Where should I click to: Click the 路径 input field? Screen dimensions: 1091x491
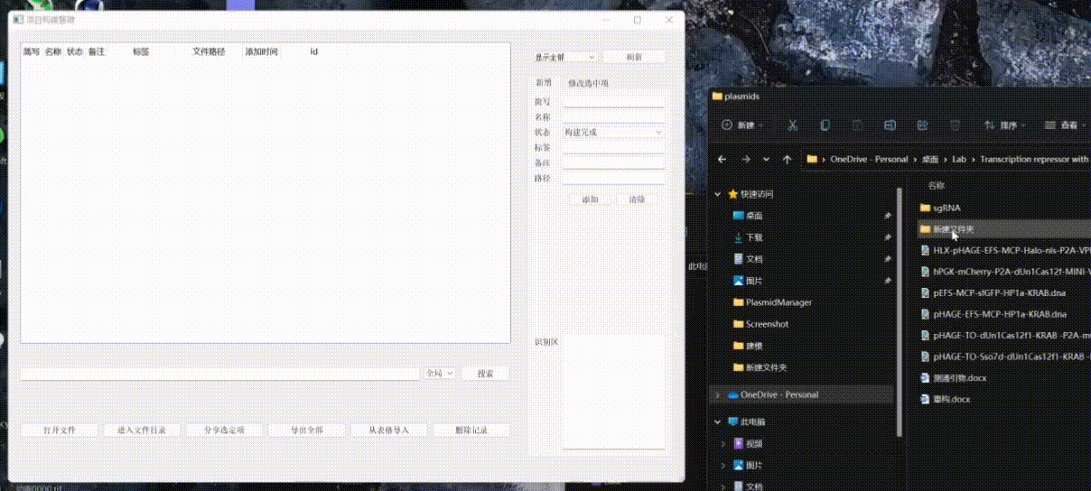pyautogui.click(x=613, y=178)
